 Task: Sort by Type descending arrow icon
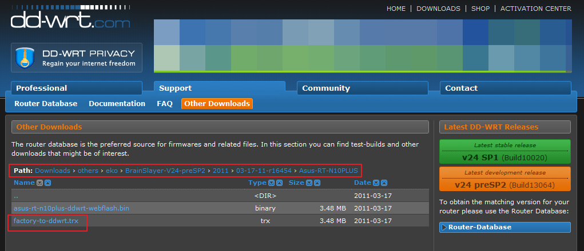click(272, 183)
